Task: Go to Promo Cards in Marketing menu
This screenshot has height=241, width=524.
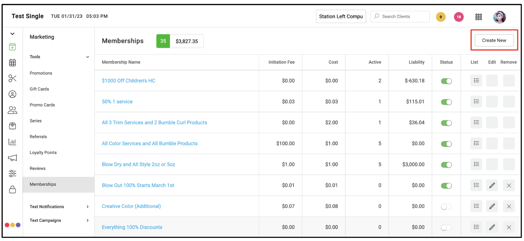Action: pos(42,105)
